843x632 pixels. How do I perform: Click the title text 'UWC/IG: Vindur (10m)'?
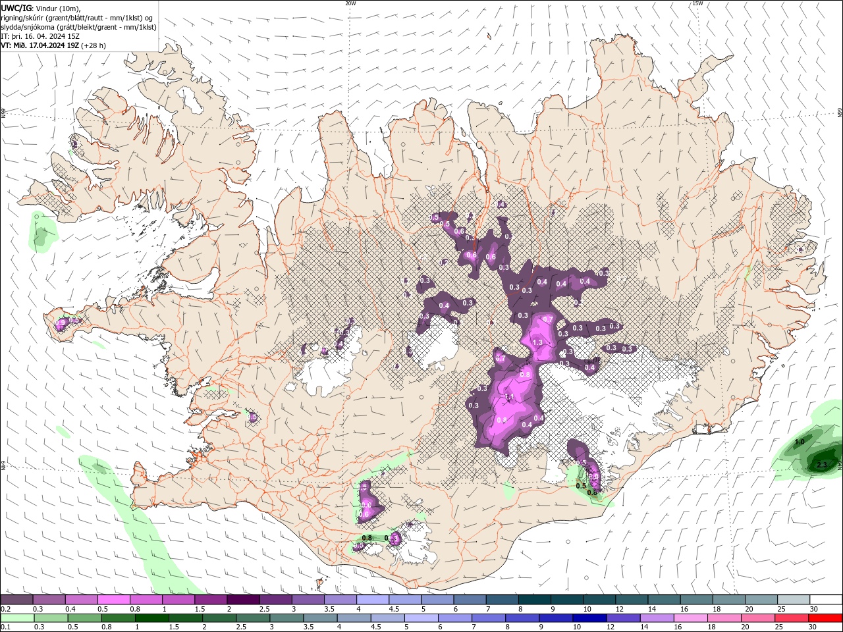click(40, 8)
